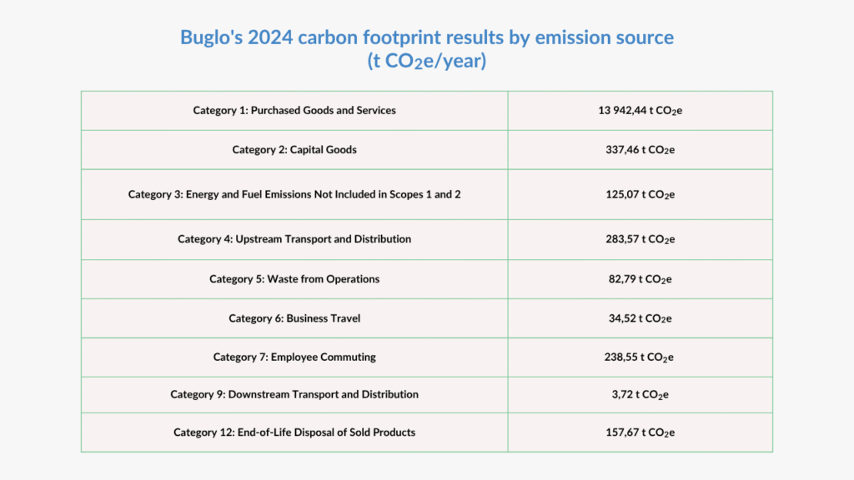The width and height of the screenshot is (854, 480).
Task: Click the 34,52 t CO2e value
Action: [640, 318]
